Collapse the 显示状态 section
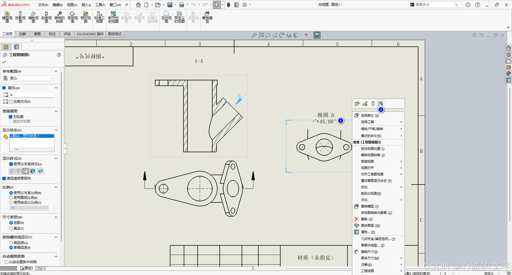This screenshot has height=275, width=512. (x=56, y=130)
